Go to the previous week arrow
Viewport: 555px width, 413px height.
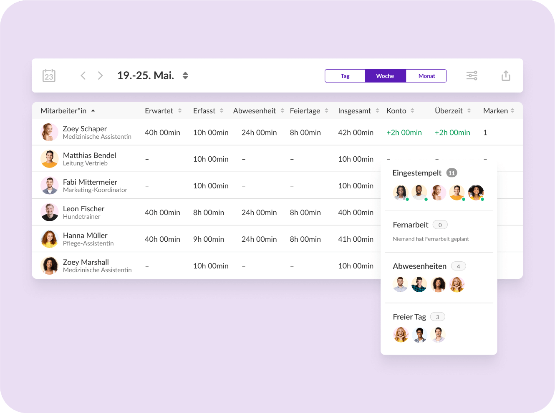83,75
